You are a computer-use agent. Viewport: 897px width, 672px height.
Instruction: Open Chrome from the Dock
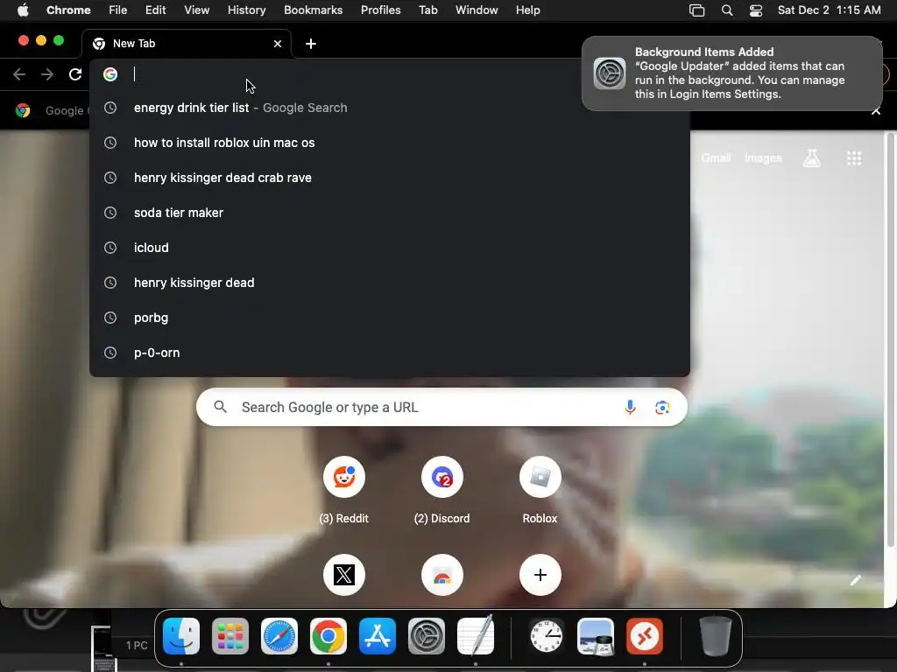coord(328,636)
